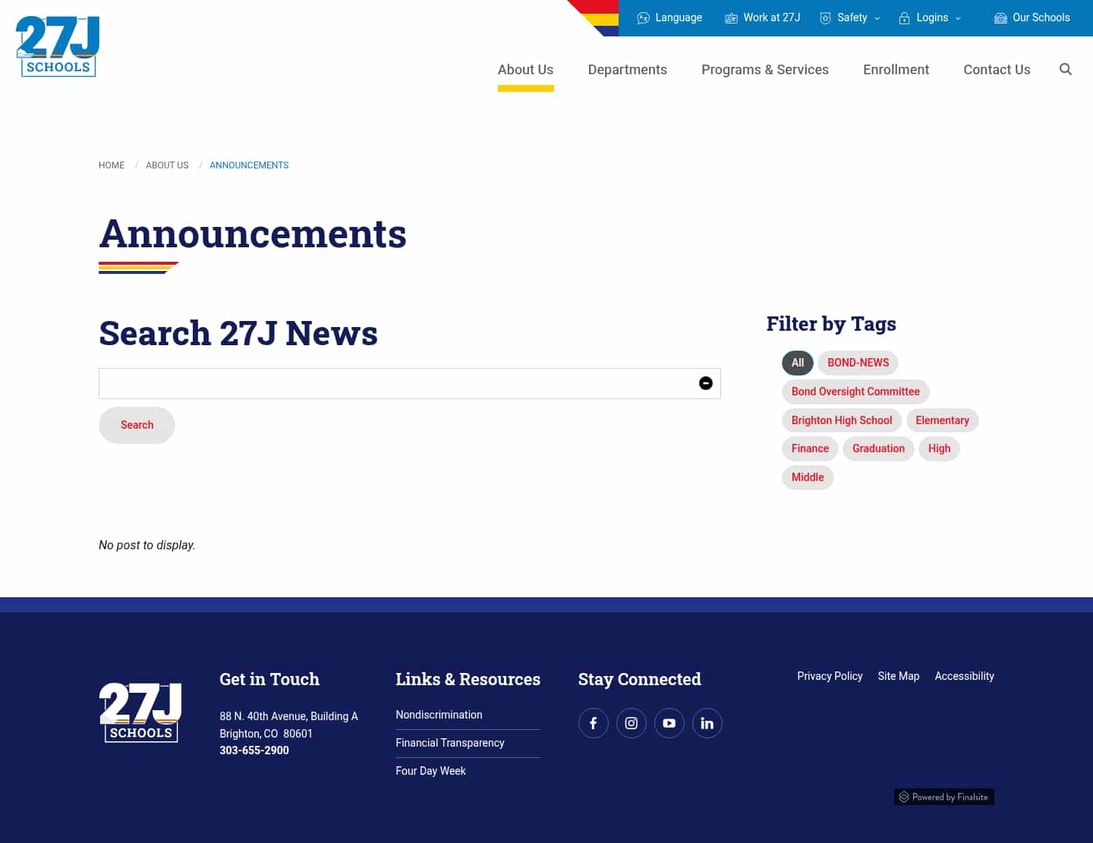
Task: Go to HOME breadcrumb
Action: pyautogui.click(x=112, y=165)
